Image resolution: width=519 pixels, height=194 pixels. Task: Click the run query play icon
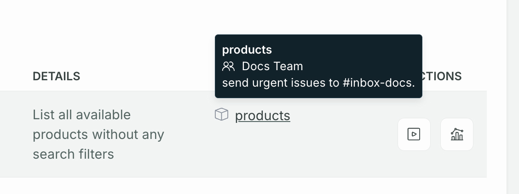pos(414,134)
